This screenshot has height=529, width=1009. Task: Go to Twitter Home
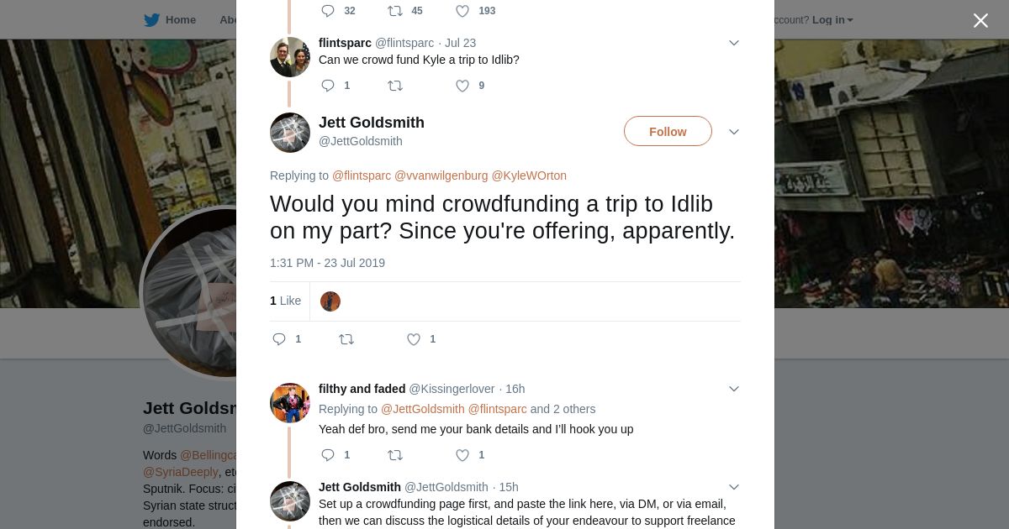[x=170, y=20]
